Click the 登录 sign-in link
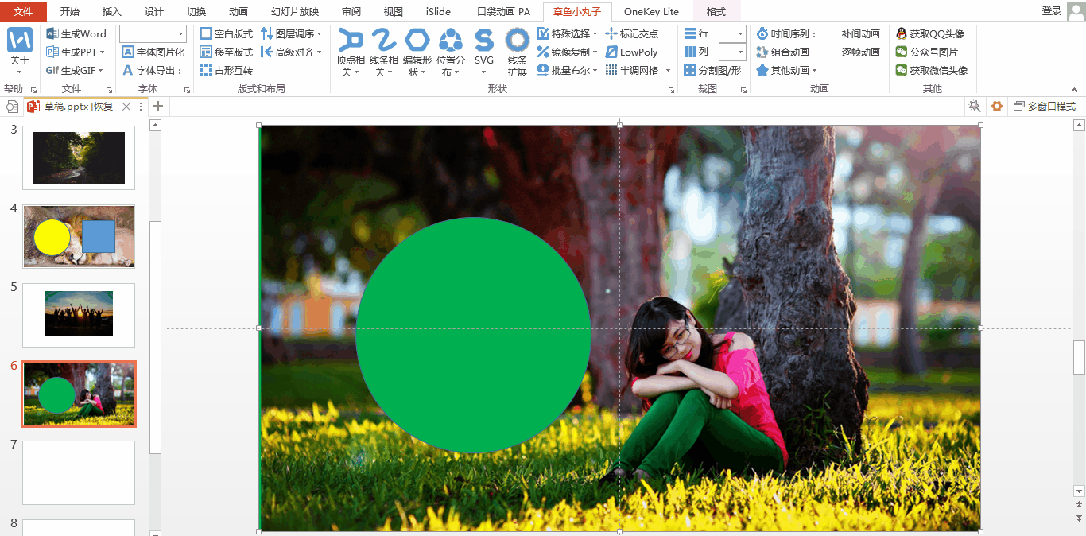Viewport: 1086px width, 536px height. click(x=1051, y=11)
